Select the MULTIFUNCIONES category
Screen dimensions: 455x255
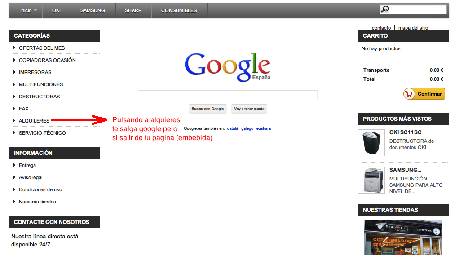(x=41, y=84)
